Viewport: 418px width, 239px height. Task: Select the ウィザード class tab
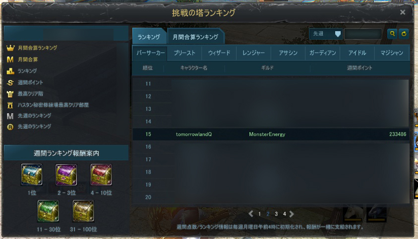tap(219, 52)
